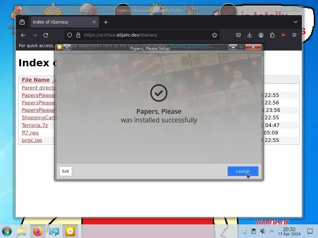Open the clock showing 20:32

289,231
